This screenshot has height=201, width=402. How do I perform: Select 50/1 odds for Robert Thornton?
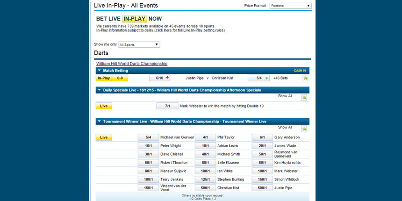[149, 163]
